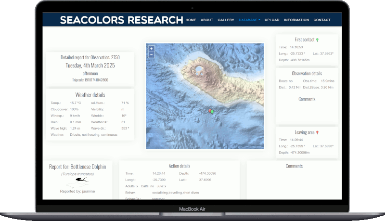The height and width of the screenshot is (221, 385).
Task: Select the Windsp. value 9 km/h
Action: [x=75, y=116]
